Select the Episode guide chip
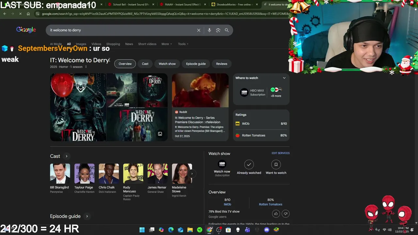This screenshot has width=418, height=235. pyautogui.click(x=196, y=64)
